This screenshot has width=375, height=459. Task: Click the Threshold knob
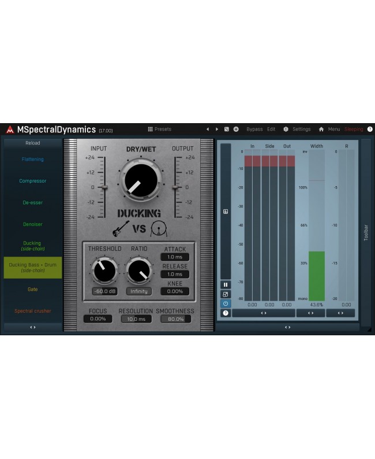tap(104, 271)
